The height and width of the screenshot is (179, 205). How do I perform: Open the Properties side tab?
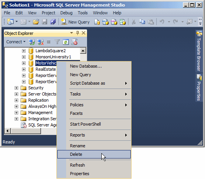tap(199, 88)
